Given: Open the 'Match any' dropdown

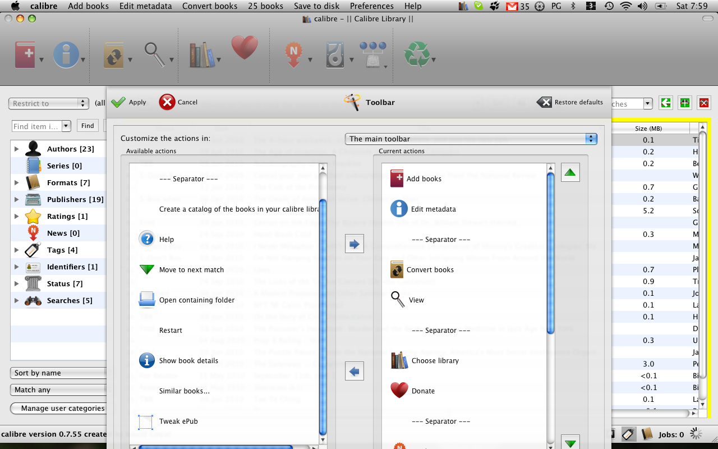Looking at the screenshot, I should [x=58, y=390].
